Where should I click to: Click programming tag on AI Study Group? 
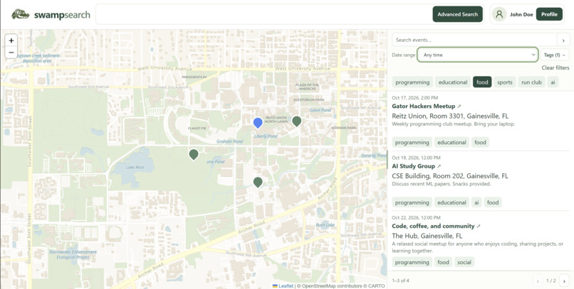tap(412, 202)
